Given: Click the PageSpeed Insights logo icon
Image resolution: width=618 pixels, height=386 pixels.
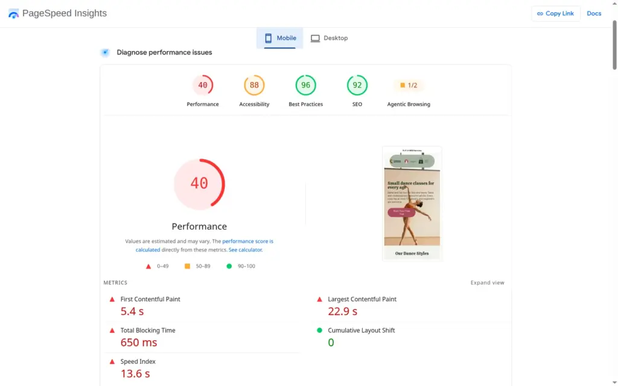Looking at the screenshot, I should [14, 14].
